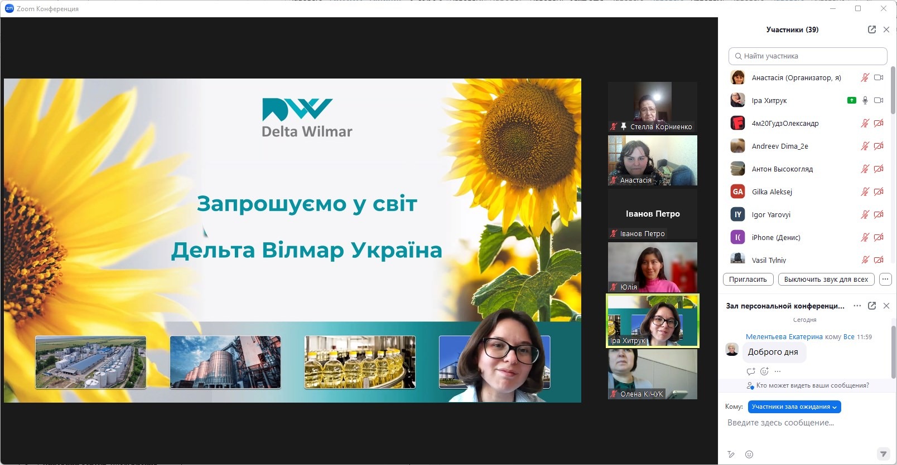Click sender name Мелентьева Екатерина in chat

click(x=784, y=337)
